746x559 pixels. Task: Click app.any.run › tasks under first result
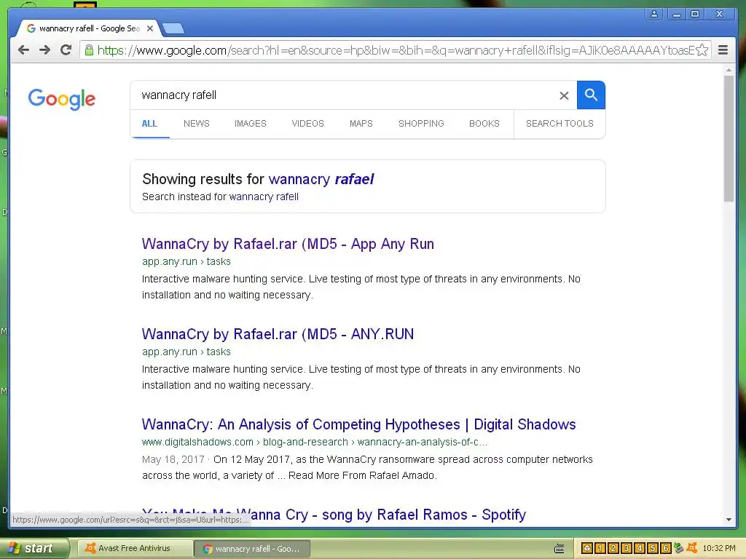[x=186, y=261]
